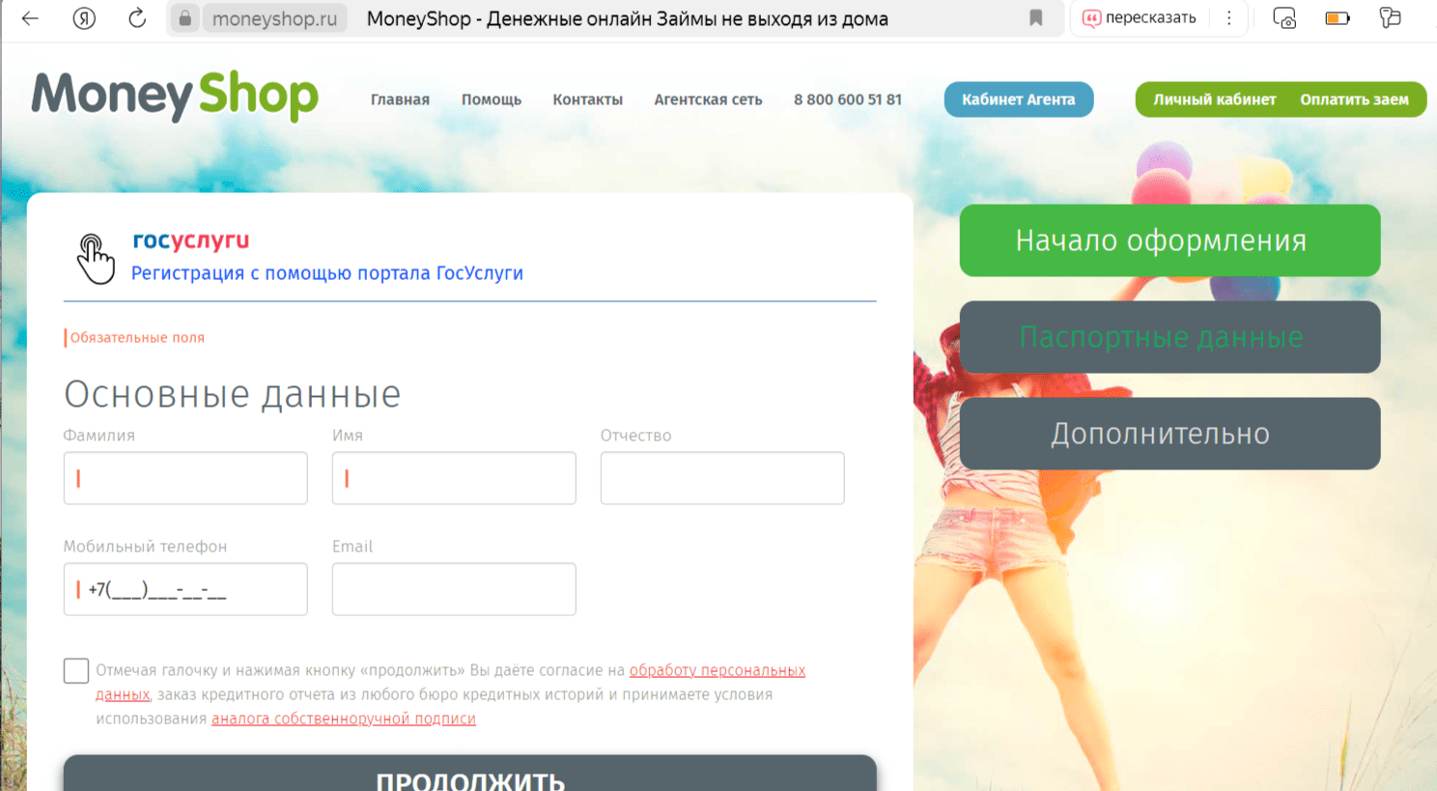Open the Агентская сеть menu item
The width and height of the screenshot is (1437, 791).
pos(708,99)
